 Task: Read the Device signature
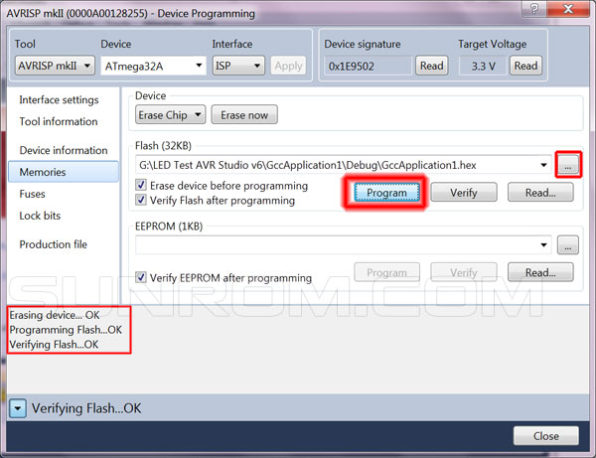click(x=431, y=66)
